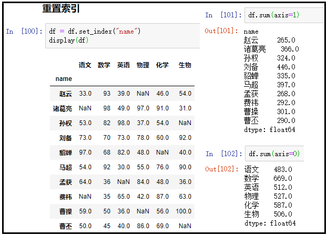This screenshot has height=235, width=327.
Task: Click 貂蝉's 语文 value 97.0
Action: click(x=85, y=152)
